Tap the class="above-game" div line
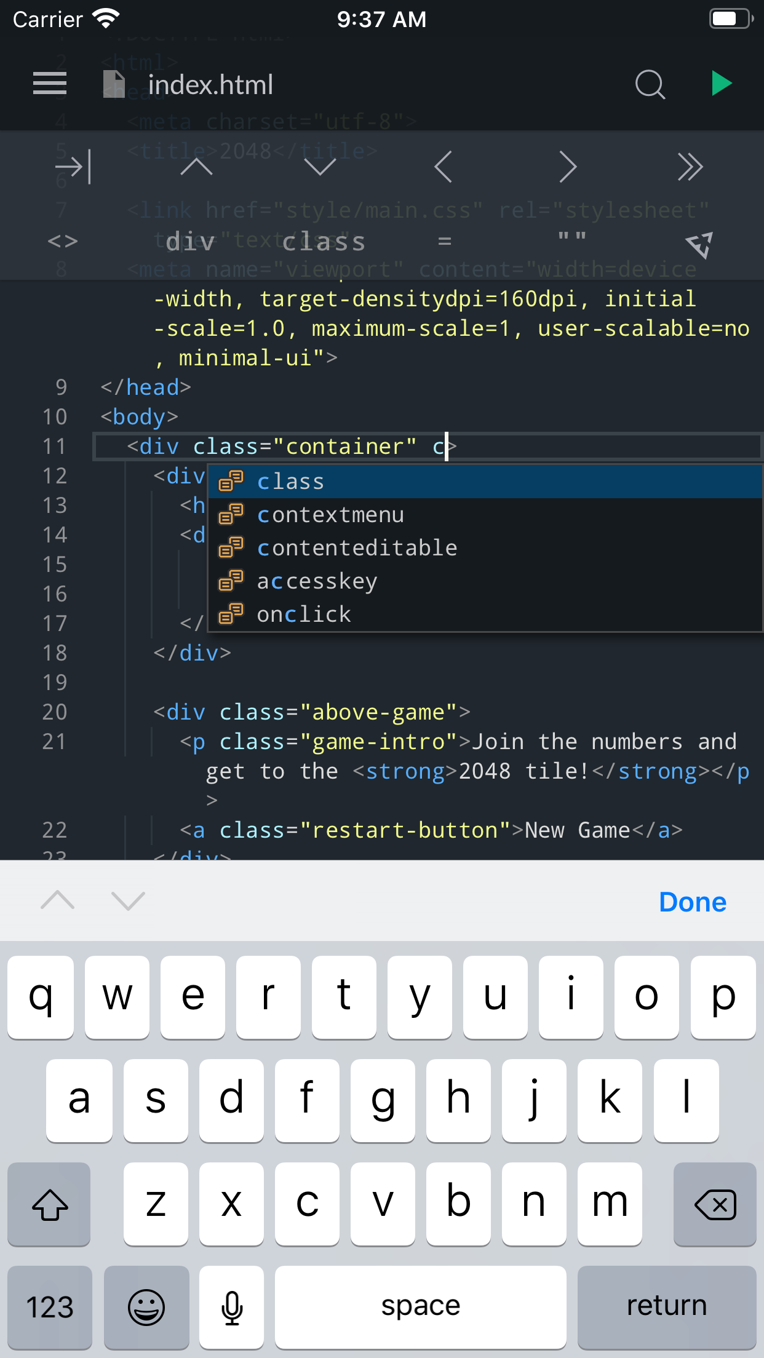 click(x=312, y=712)
